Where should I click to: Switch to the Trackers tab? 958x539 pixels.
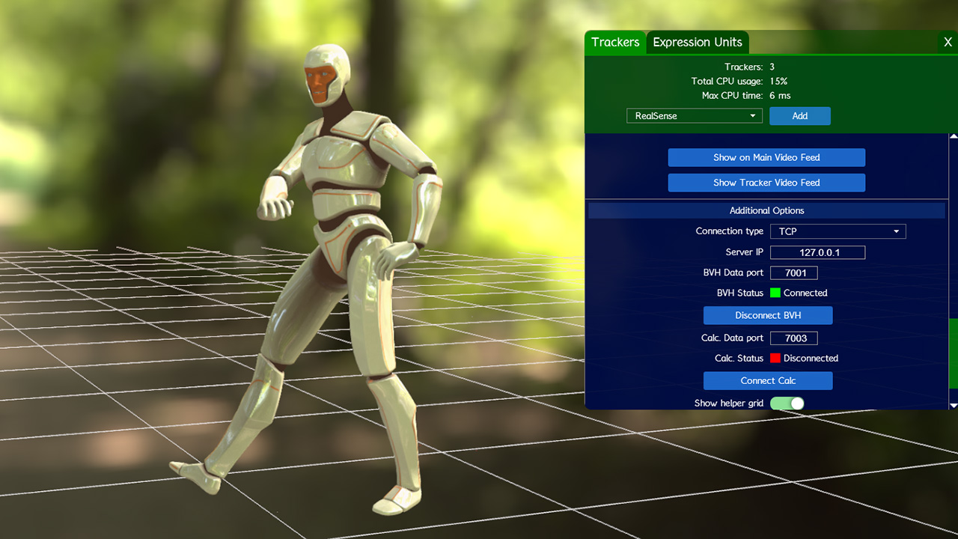[x=615, y=43]
